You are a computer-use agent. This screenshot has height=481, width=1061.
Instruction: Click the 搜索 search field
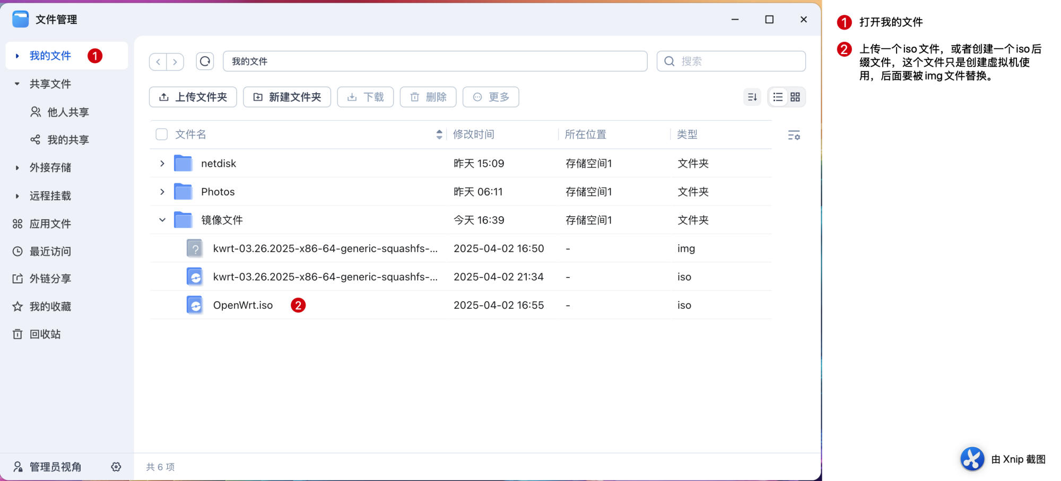(x=737, y=61)
